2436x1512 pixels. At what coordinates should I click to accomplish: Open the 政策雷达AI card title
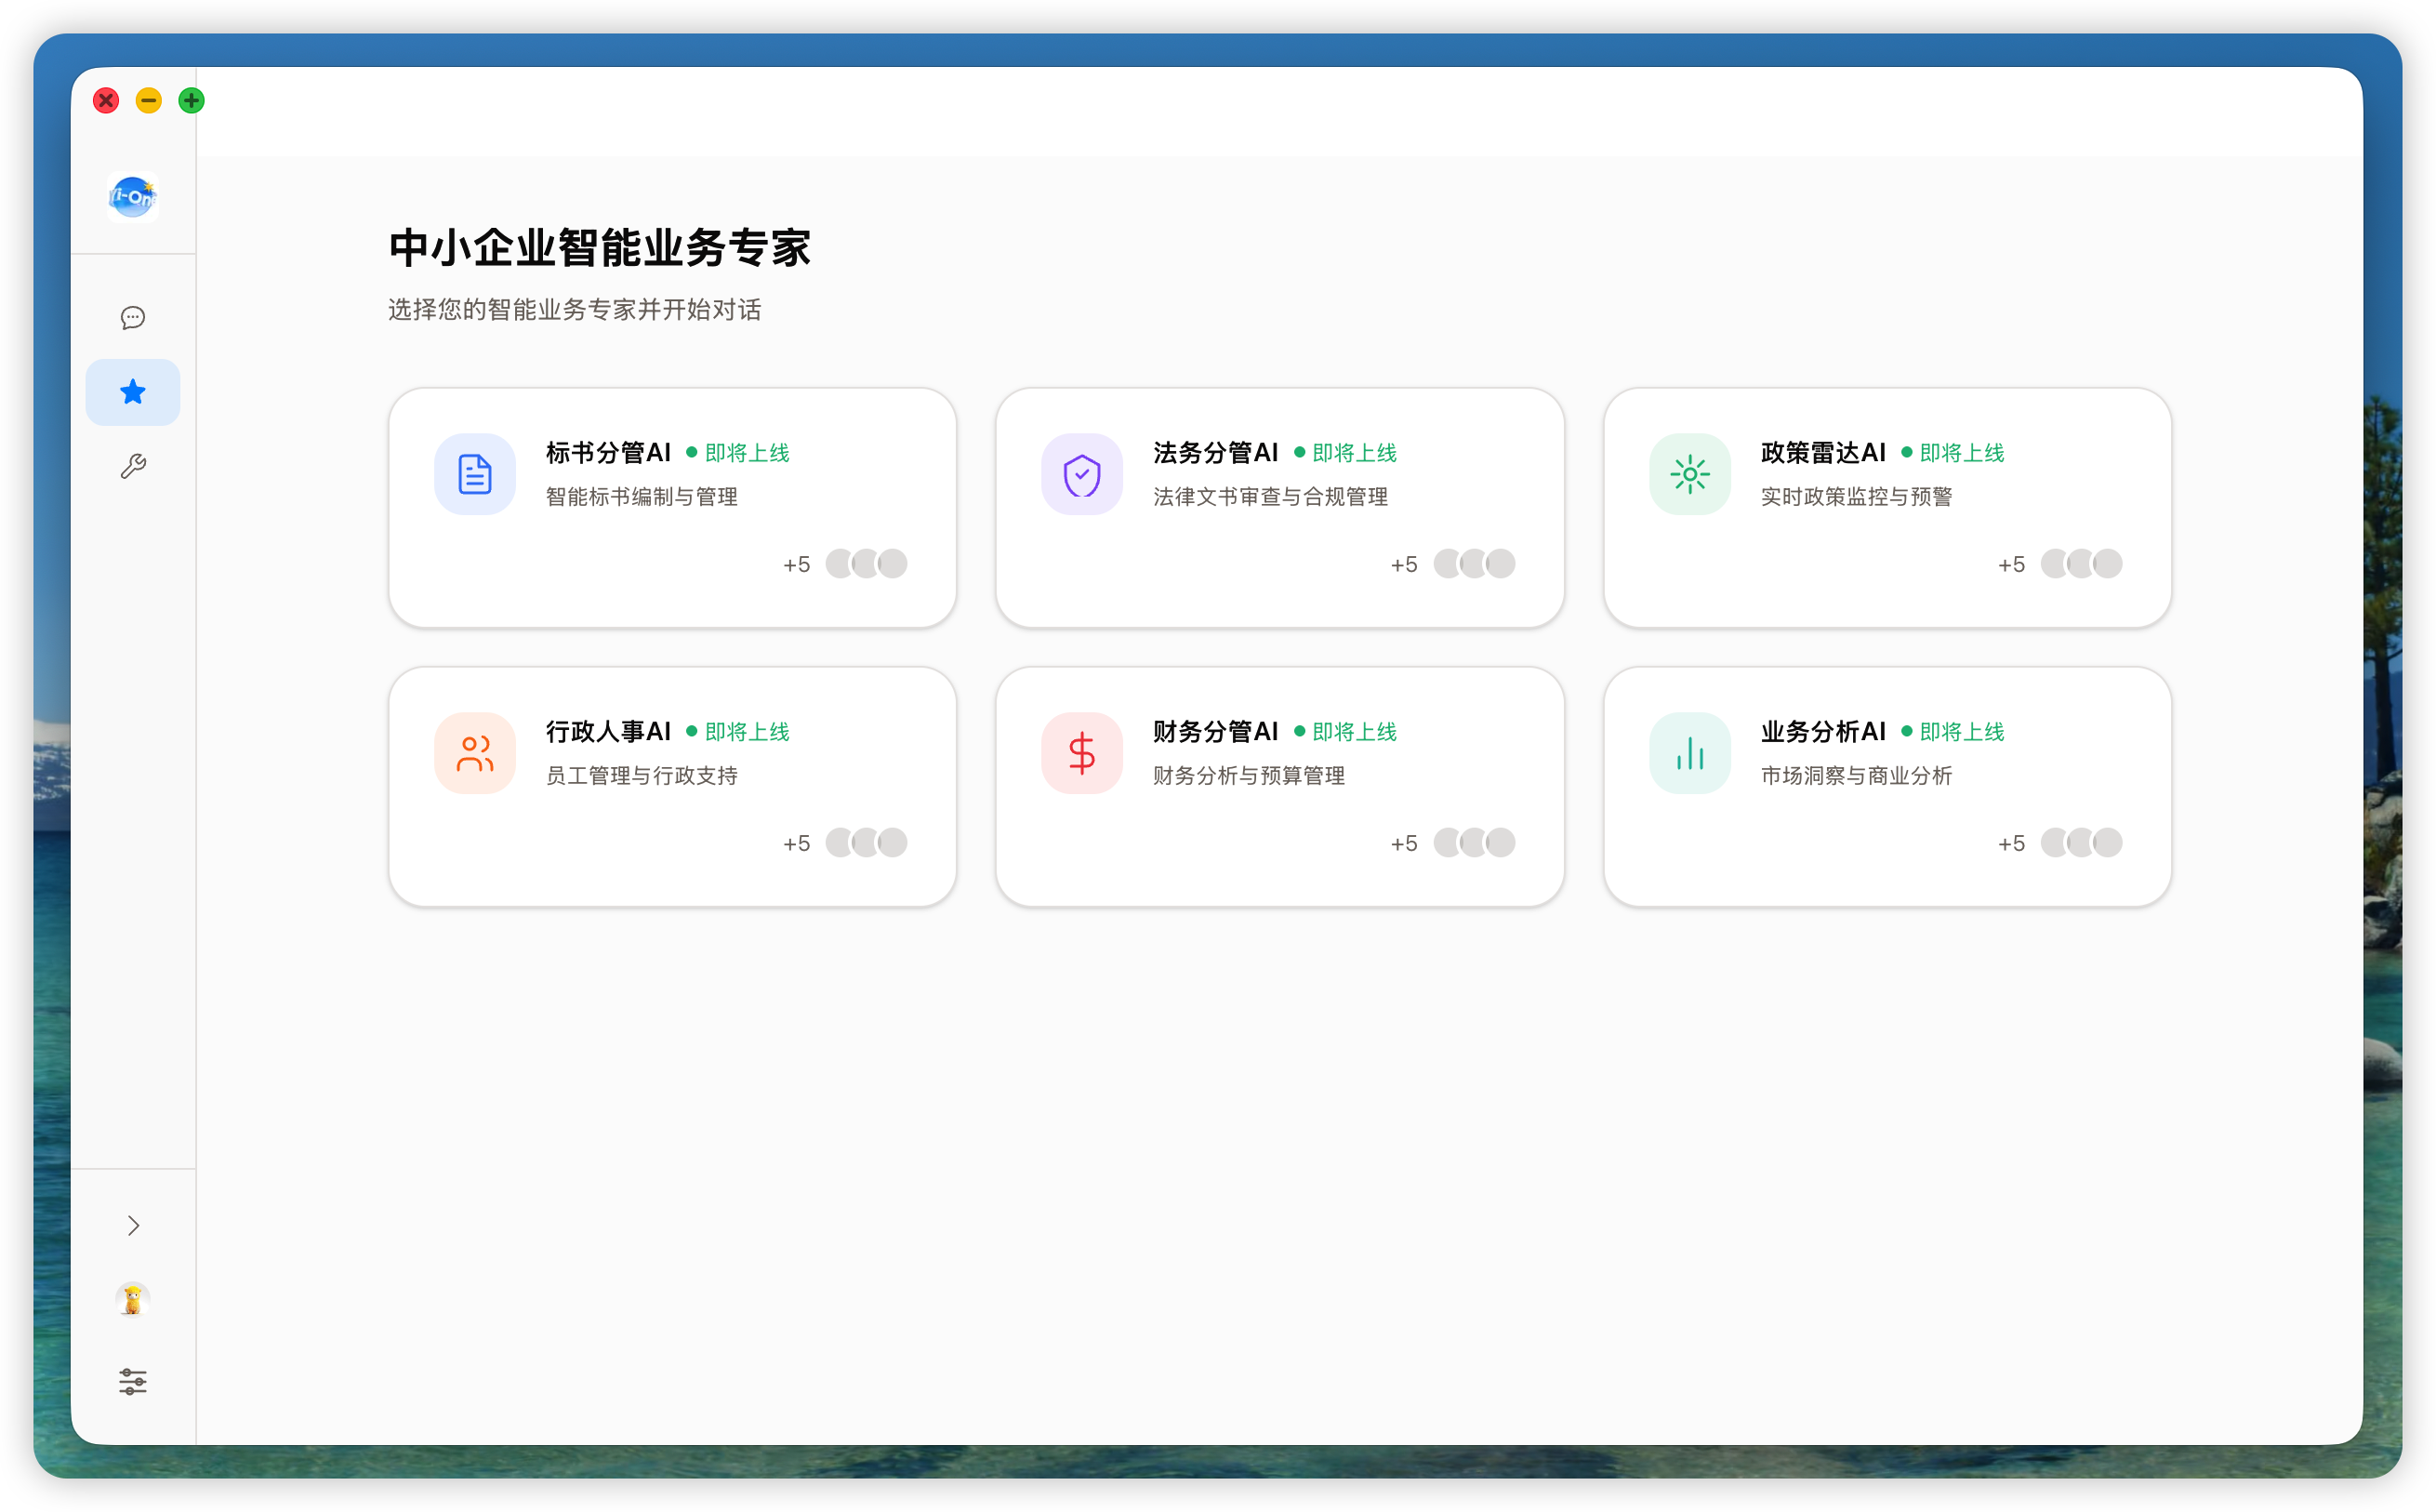pos(1823,453)
